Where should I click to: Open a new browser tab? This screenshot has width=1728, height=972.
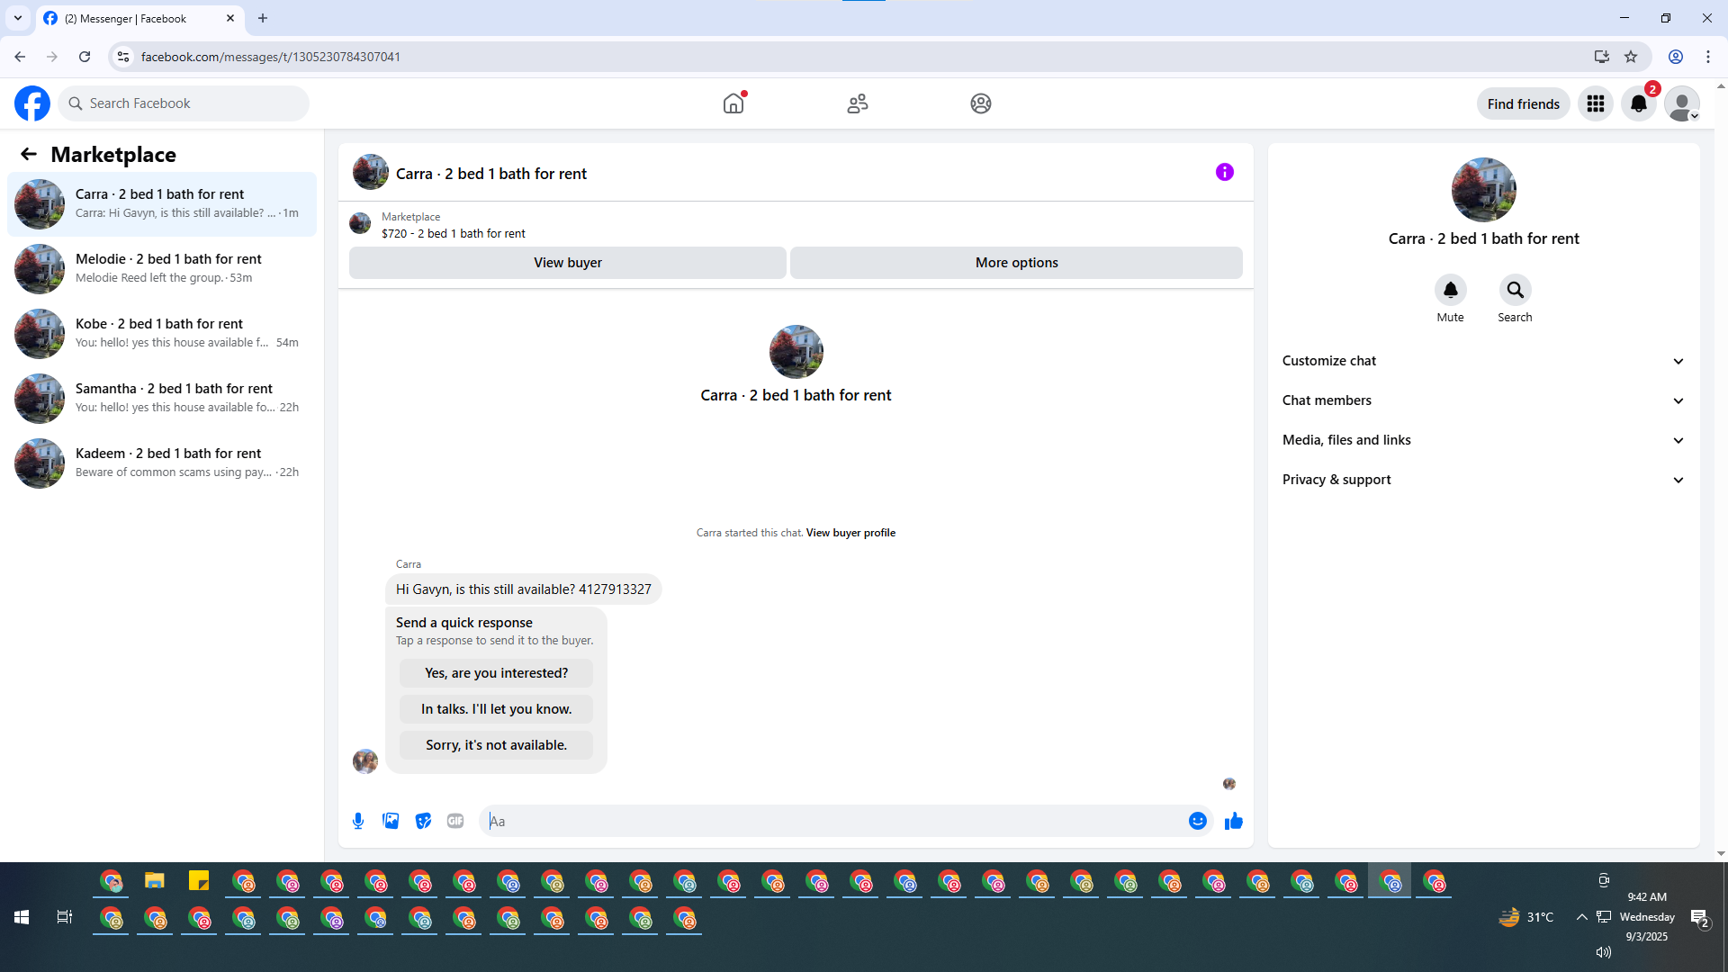tap(263, 18)
